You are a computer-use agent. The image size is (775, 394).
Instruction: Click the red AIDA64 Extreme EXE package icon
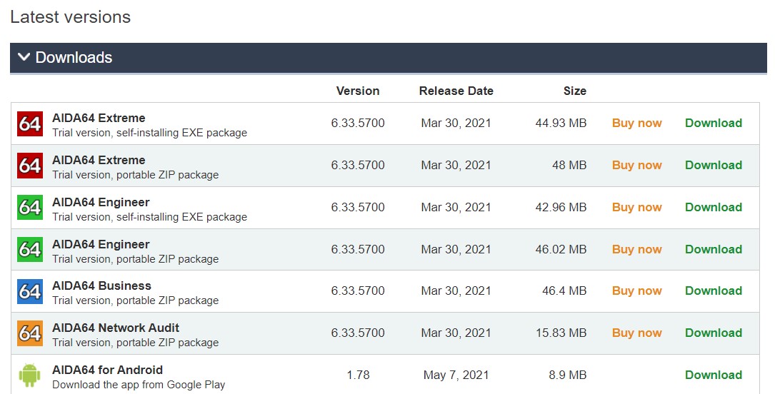click(30, 124)
